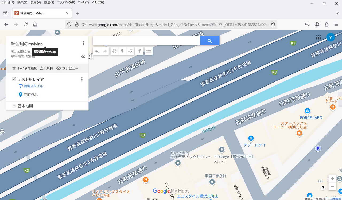Select the hand pan tool
342x200 pixels.
coord(114,51)
